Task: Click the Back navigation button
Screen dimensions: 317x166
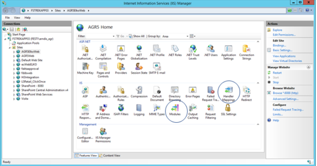Action: (6, 10)
